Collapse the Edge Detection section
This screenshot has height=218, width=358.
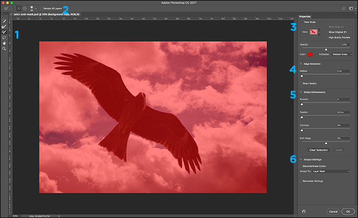click(301, 64)
